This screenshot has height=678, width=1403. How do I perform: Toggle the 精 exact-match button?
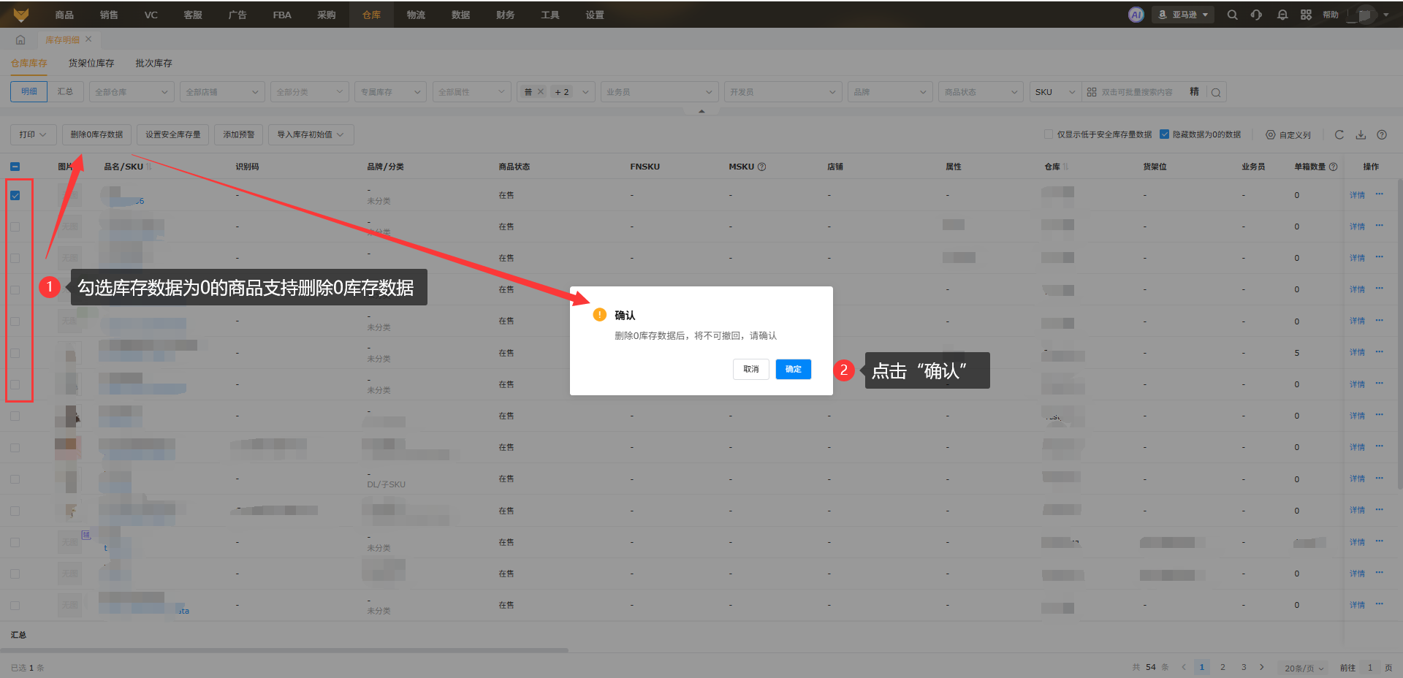pyautogui.click(x=1194, y=92)
